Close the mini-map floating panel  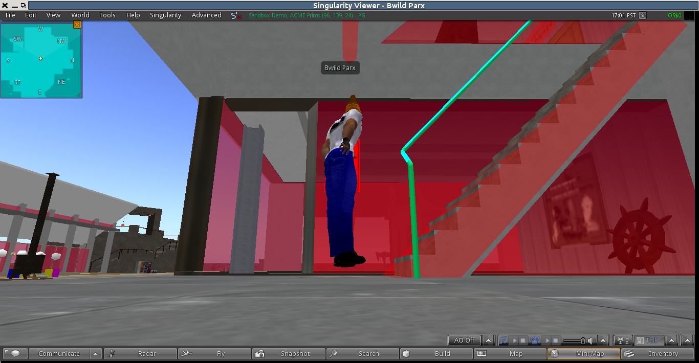click(x=77, y=25)
